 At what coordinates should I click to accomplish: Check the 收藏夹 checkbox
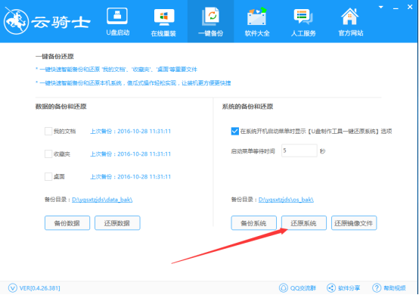48,154
